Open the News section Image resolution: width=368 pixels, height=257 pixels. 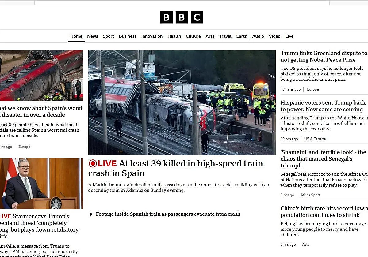click(92, 36)
